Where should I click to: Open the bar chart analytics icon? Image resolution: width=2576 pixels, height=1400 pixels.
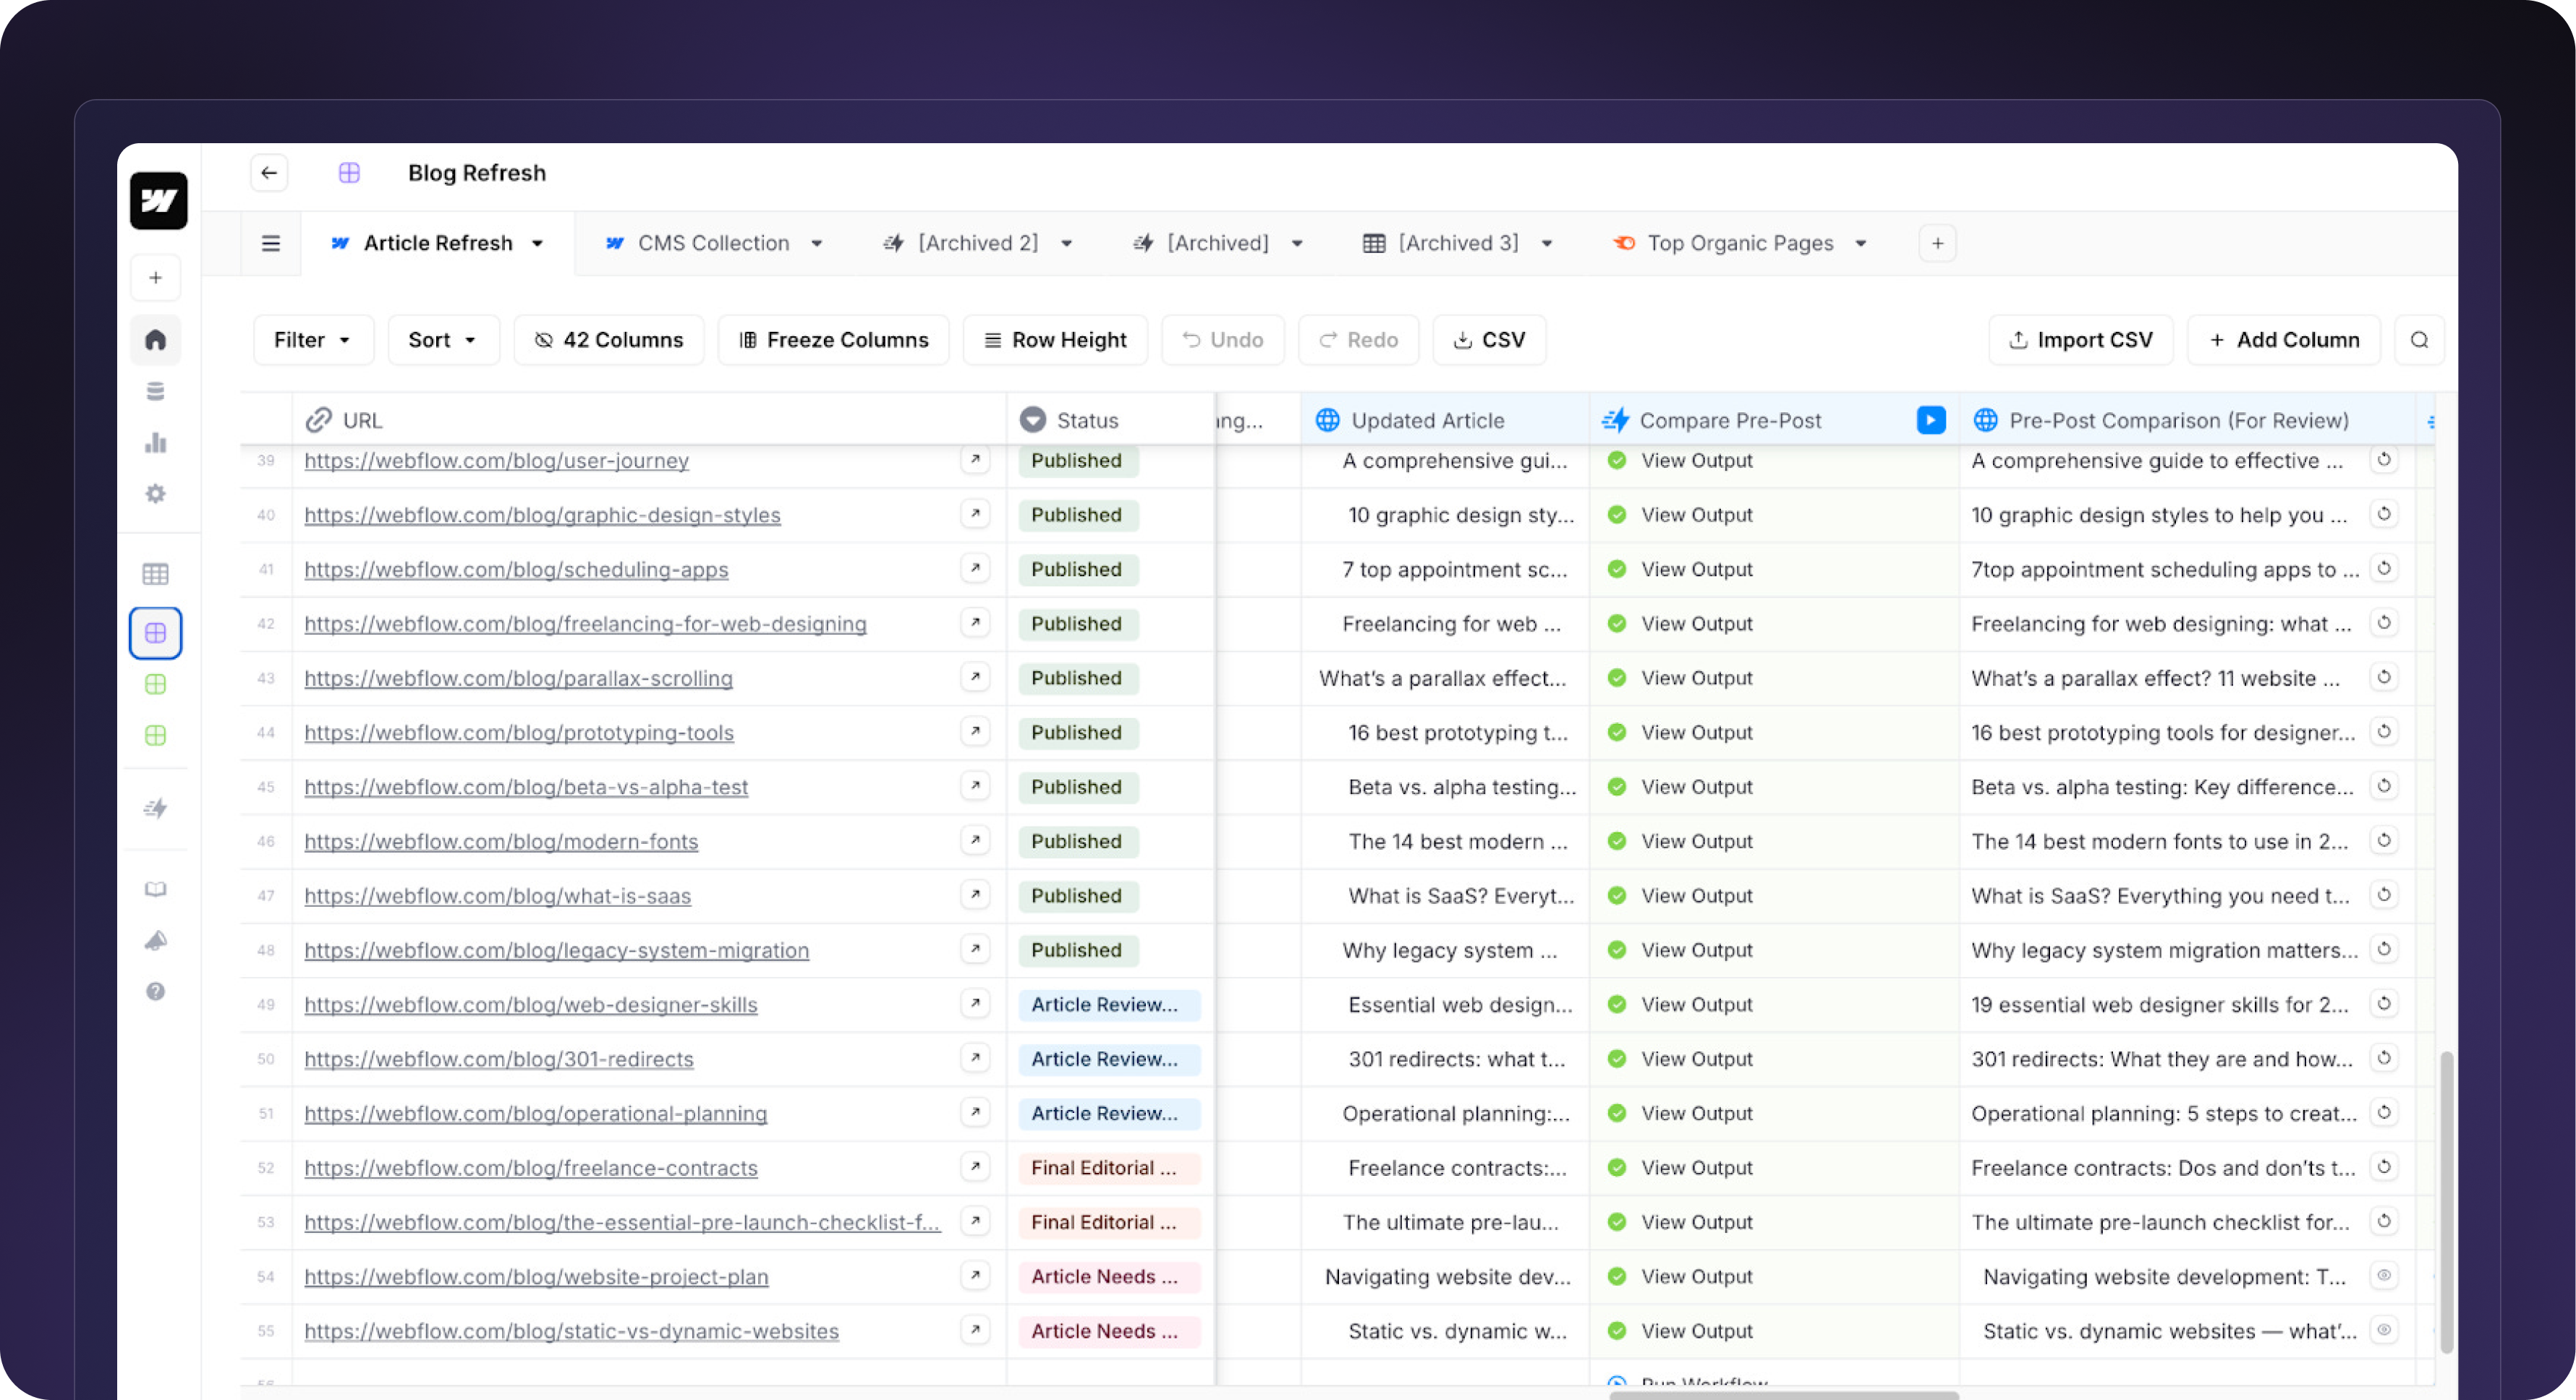(x=155, y=442)
